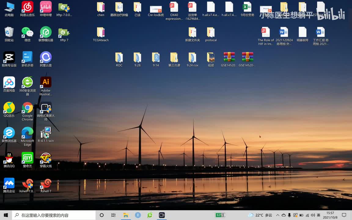Expand the hidden system tray icons chevron
Screen dimensions: 352x220
tap(278, 215)
